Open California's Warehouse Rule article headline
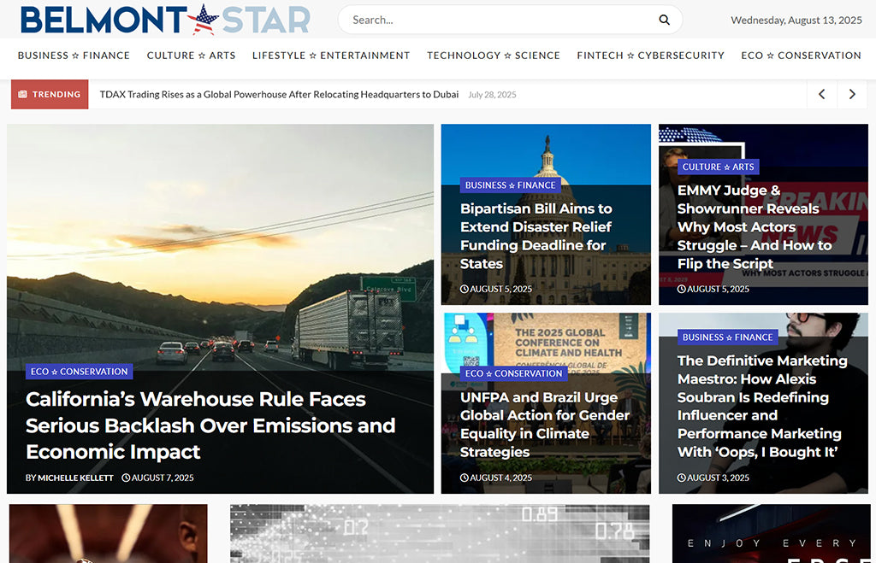Screen dimensions: 876x563 (210, 425)
